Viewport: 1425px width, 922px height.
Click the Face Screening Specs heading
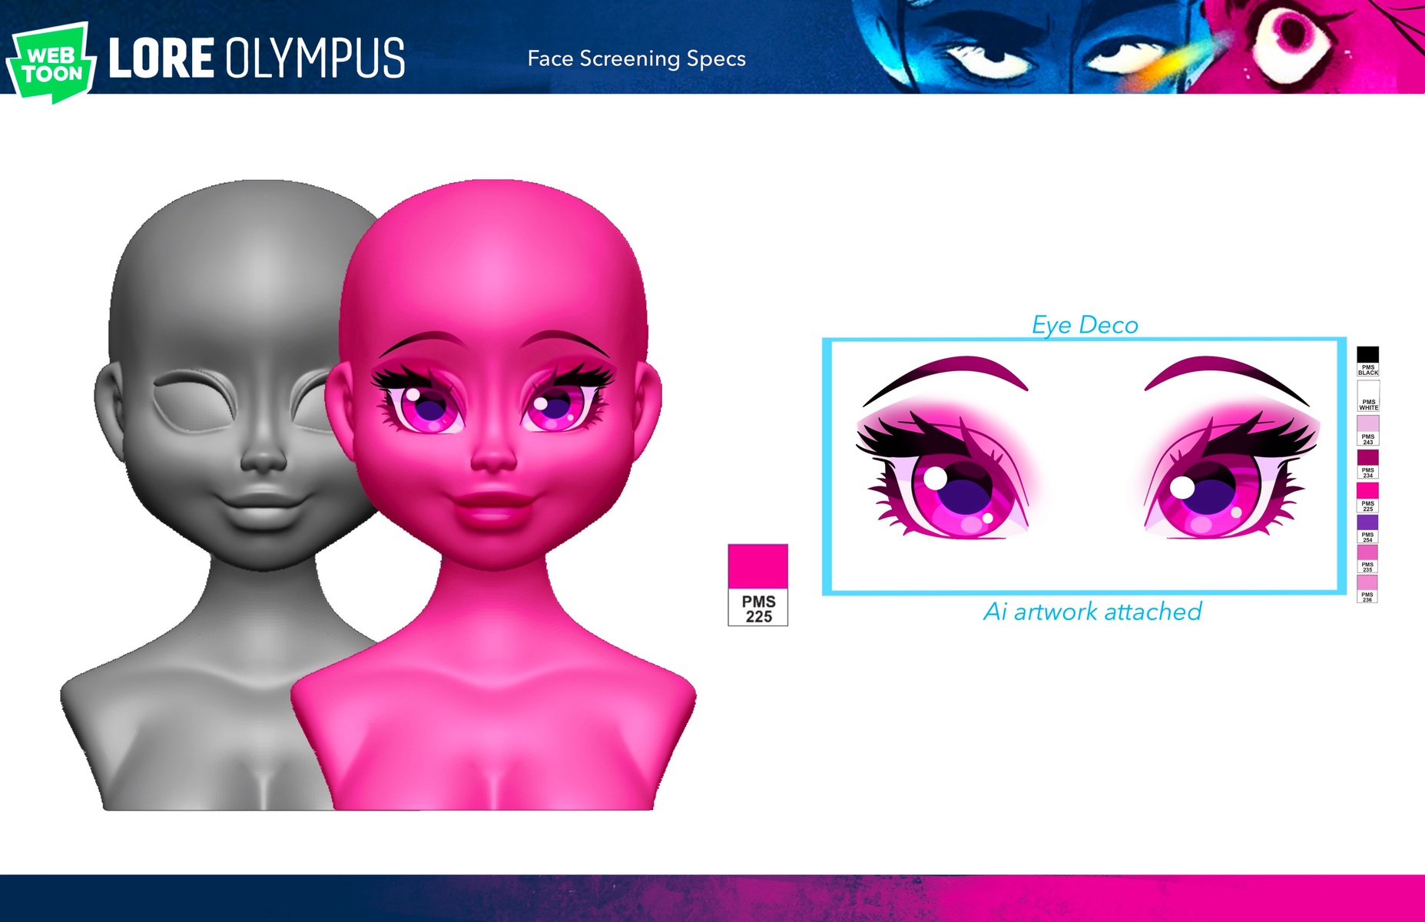click(x=636, y=58)
